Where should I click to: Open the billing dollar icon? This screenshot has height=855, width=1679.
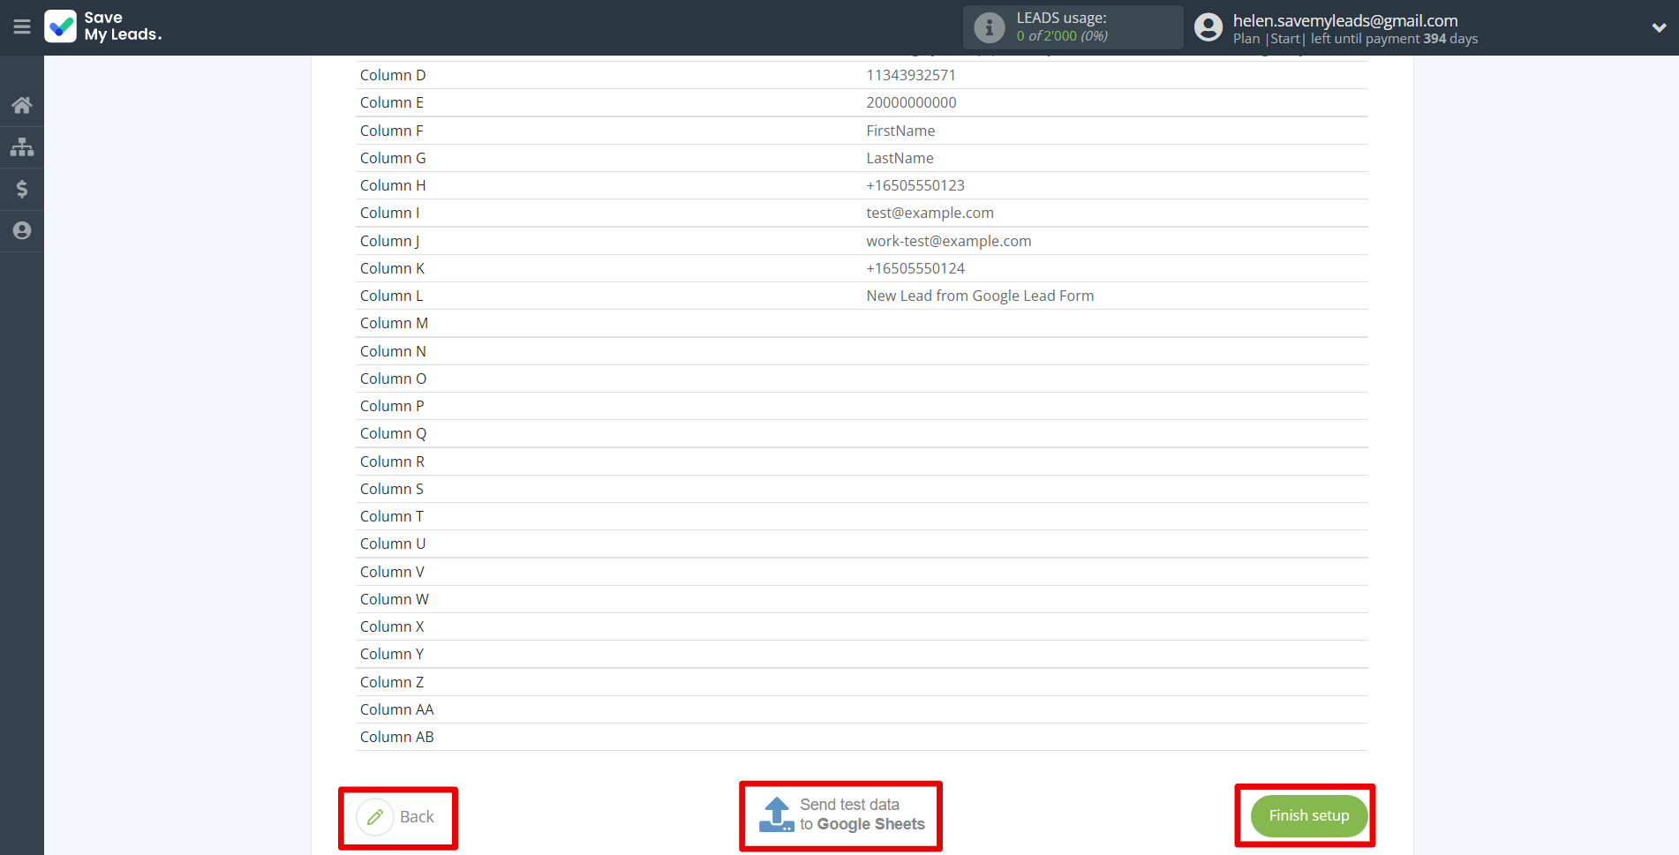pyautogui.click(x=22, y=189)
